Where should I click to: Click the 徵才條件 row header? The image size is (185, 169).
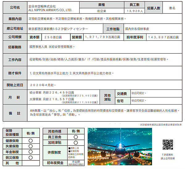click(x=15, y=73)
